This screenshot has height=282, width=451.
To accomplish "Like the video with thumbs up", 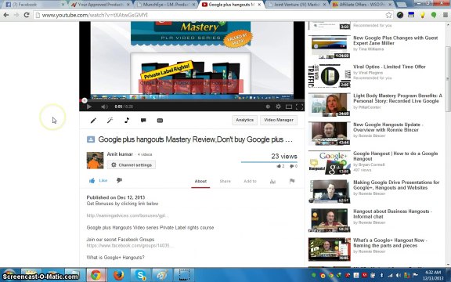I will [x=98, y=181].
